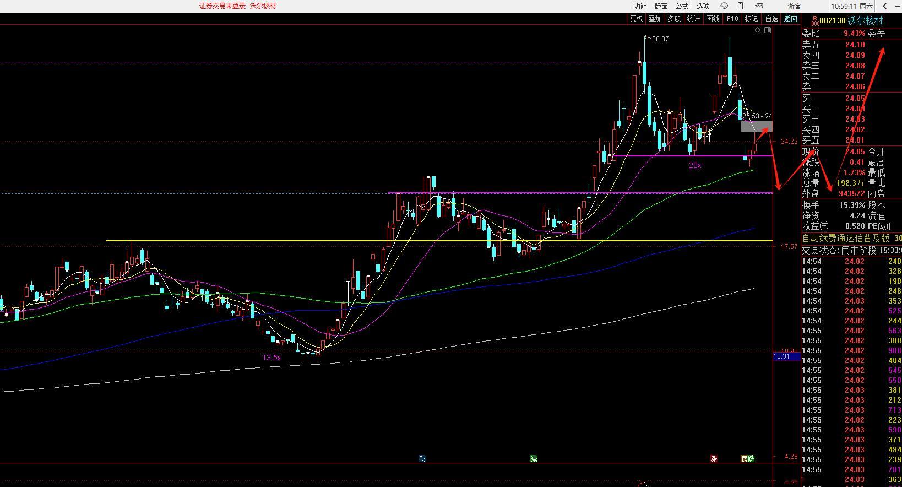Image resolution: width=902 pixels, height=487 pixels.
Task: Click the 游客 guest account label
Action: click(x=794, y=6)
